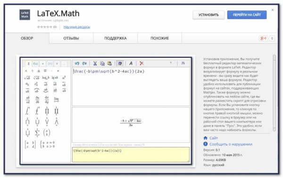Open the ПОХОЖИЕ related tab
Screen dimensions: 283x178
pos(160,38)
